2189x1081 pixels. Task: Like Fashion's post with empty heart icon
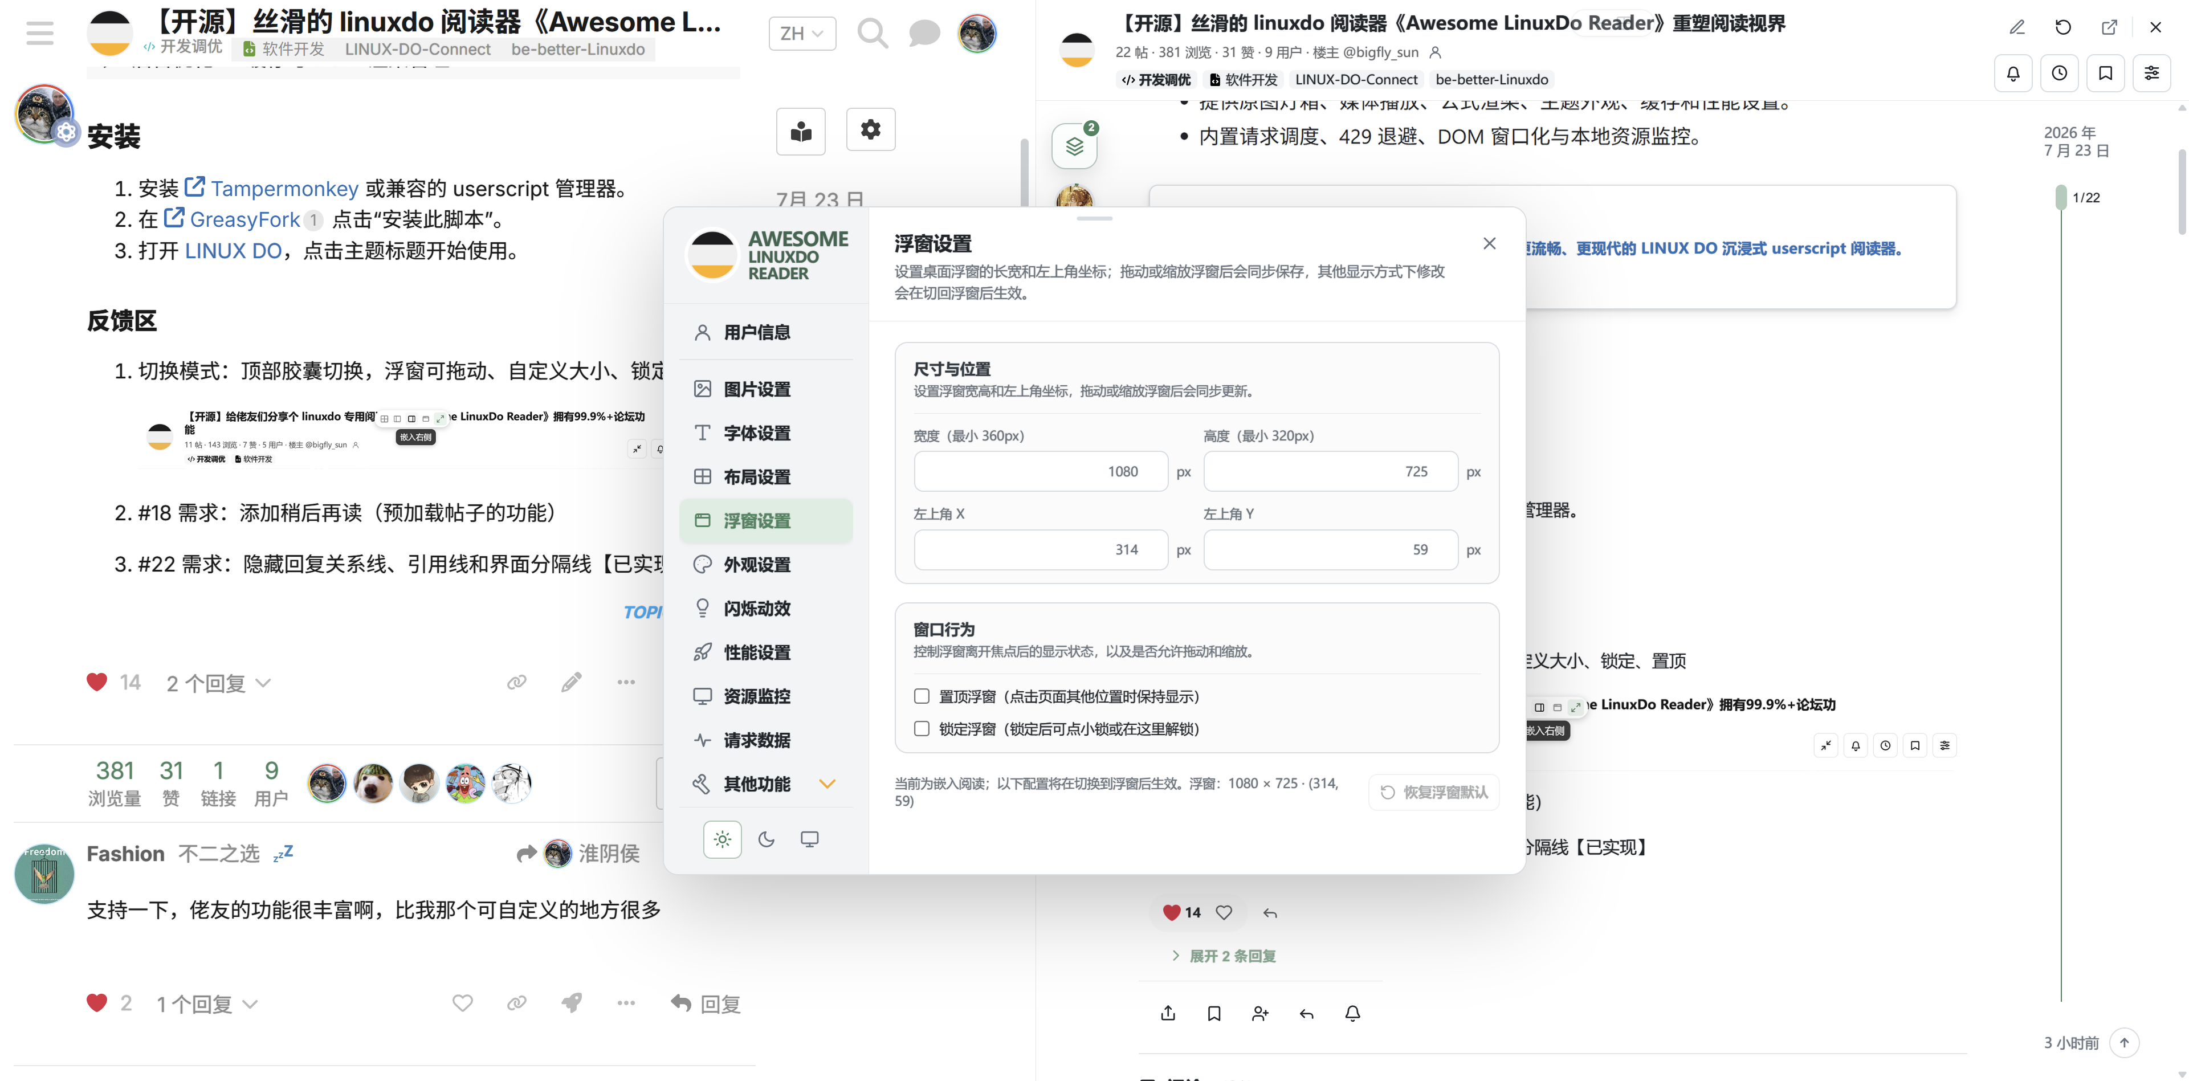(x=462, y=1004)
